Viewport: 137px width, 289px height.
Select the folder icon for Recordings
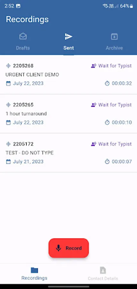tap(34, 270)
